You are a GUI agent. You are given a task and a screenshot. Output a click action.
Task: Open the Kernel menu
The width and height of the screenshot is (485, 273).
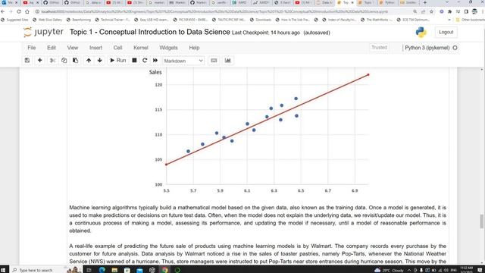pyautogui.click(x=141, y=48)
